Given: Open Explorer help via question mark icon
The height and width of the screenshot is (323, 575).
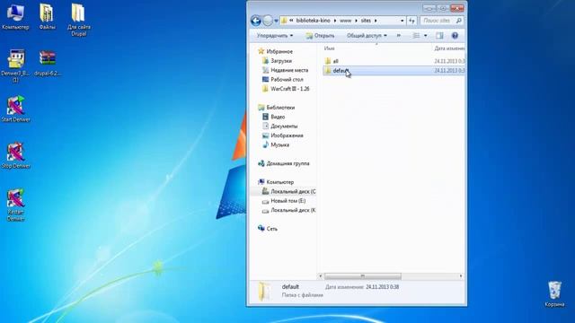Looking at the screenshot, I should click(455, 36).
